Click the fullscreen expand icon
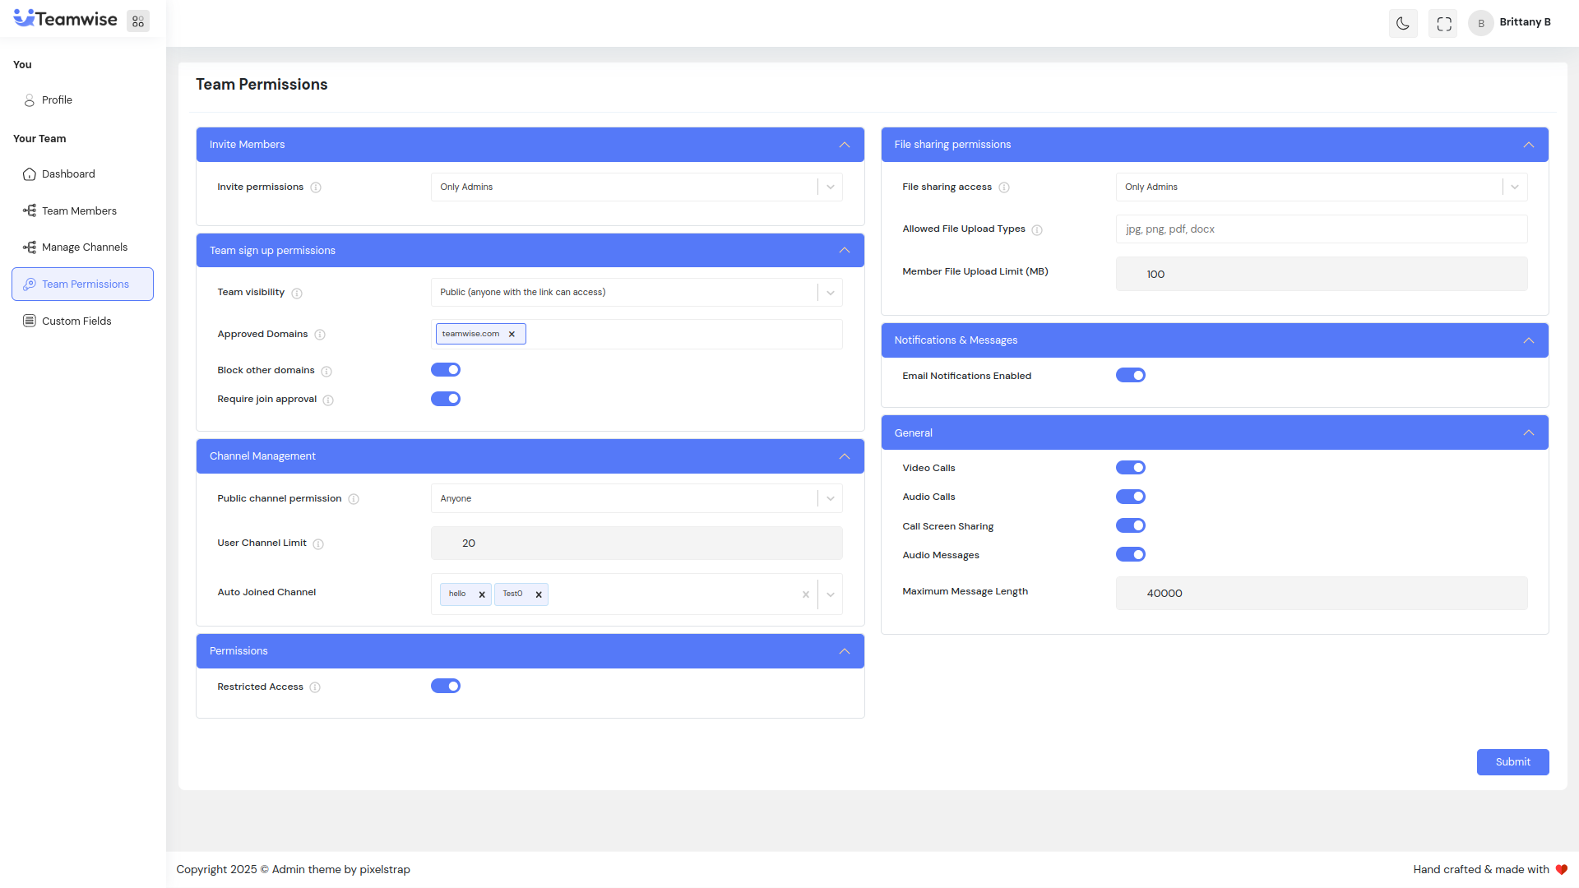1579x888 pixels. tap(1444, 23)
